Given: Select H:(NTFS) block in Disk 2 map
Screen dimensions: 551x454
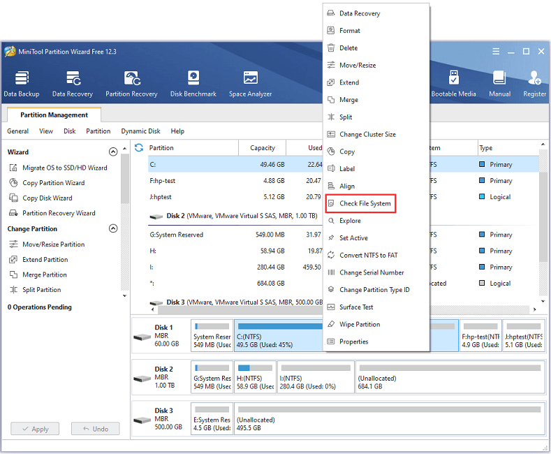Looking at the screenshot, I should [x=255, y=377].
